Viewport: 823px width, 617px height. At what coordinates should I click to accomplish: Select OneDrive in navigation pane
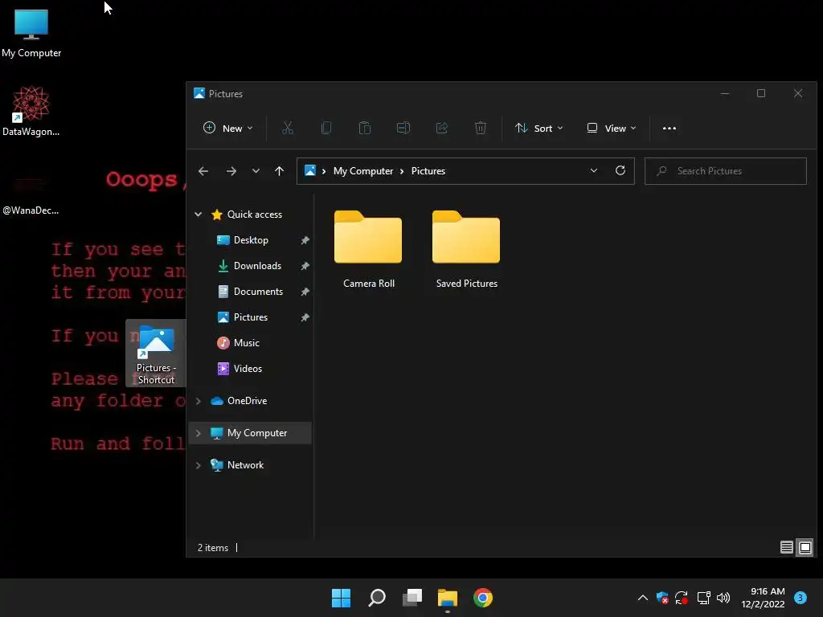[x=247, y=401]
